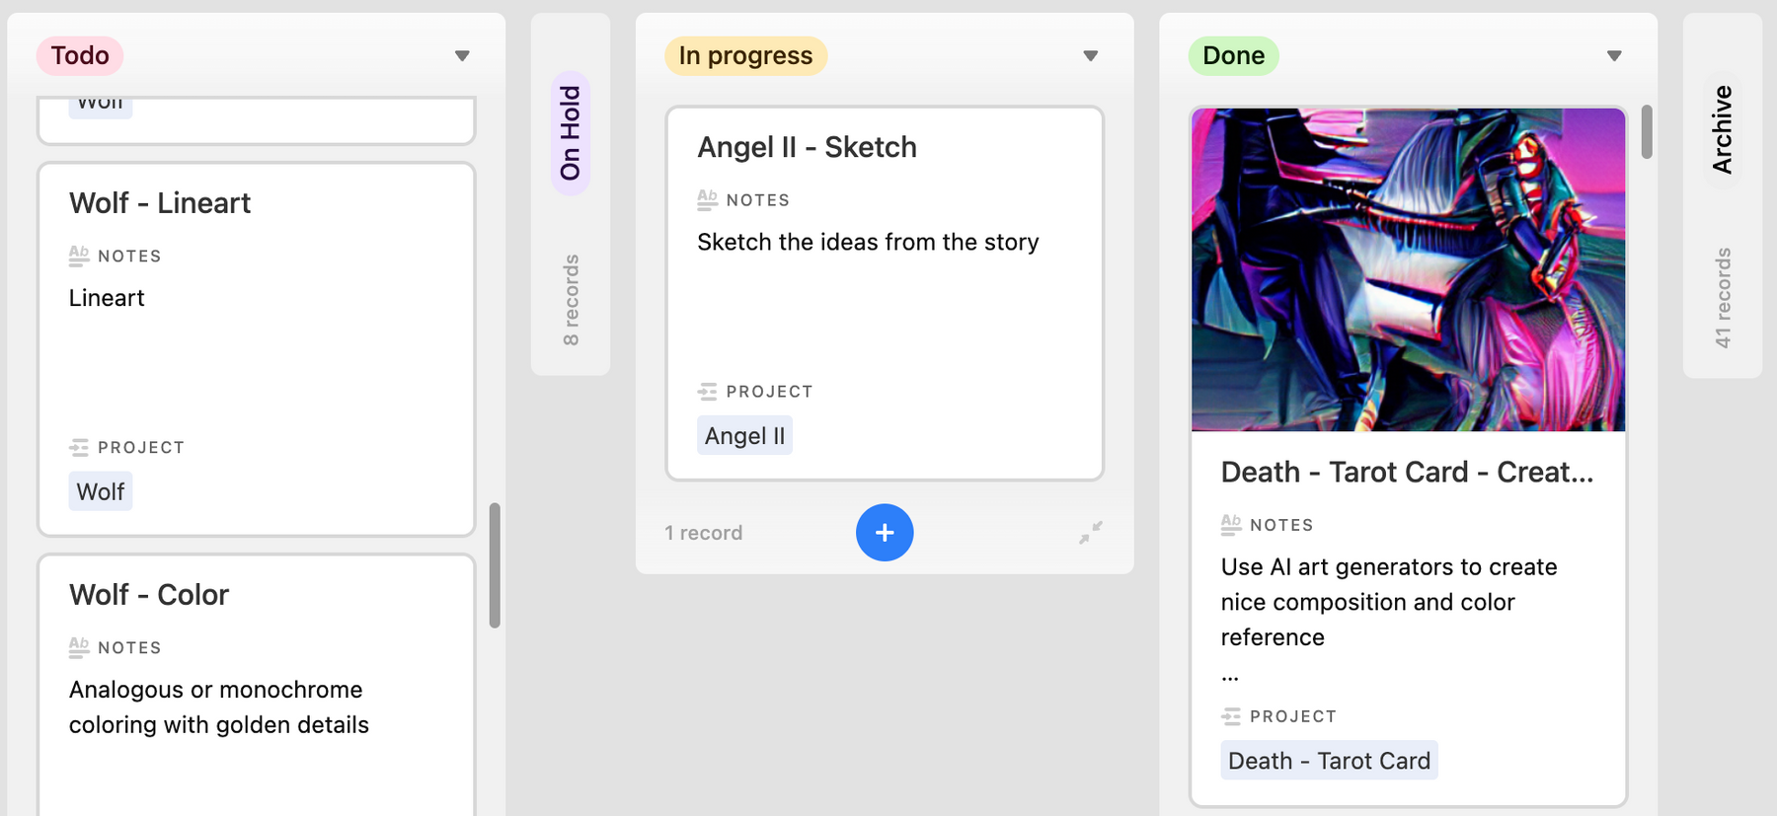Image resolution: width=1777 pixels, height=816 pixels.
Task: Click the Project field icon in Angel II - Sketch
Action: [x=707, y=391]
